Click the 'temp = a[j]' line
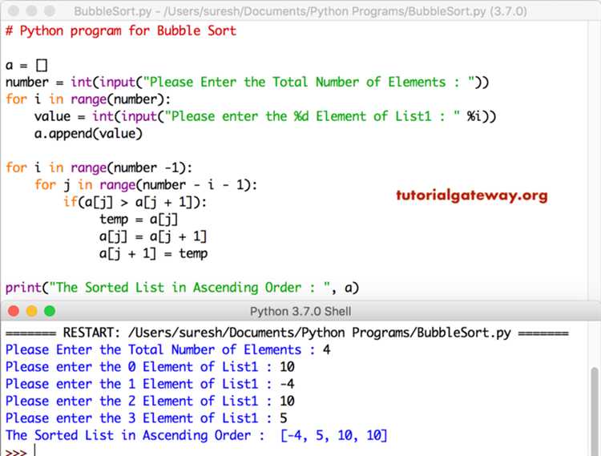This screenshot has height=456, width=601. 139,220
